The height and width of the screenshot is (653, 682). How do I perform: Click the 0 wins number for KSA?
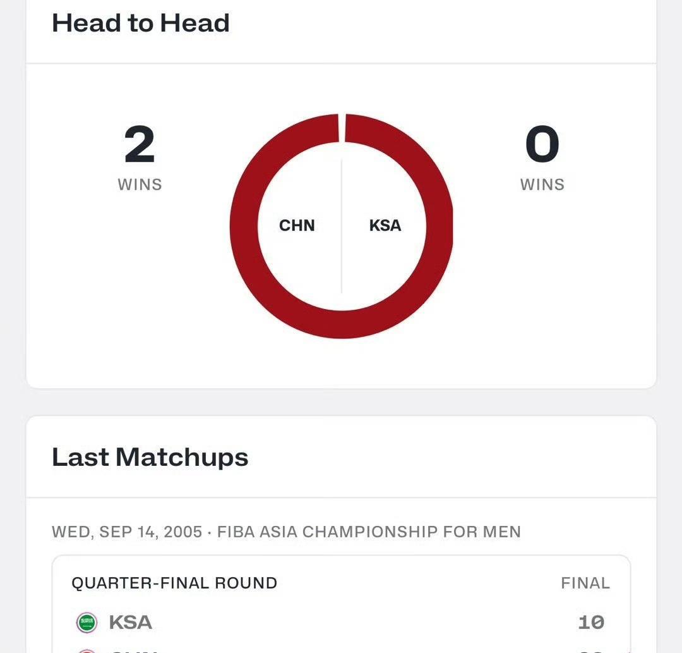(x=542, y=145)
